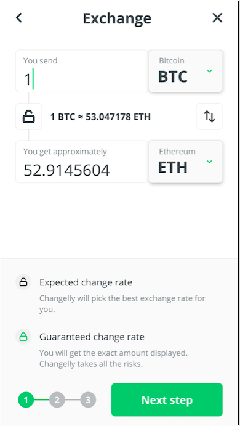Click the Expected change rate unlocked icon
Viewport: 240px width, 426px height.
[x=23, y=282]
